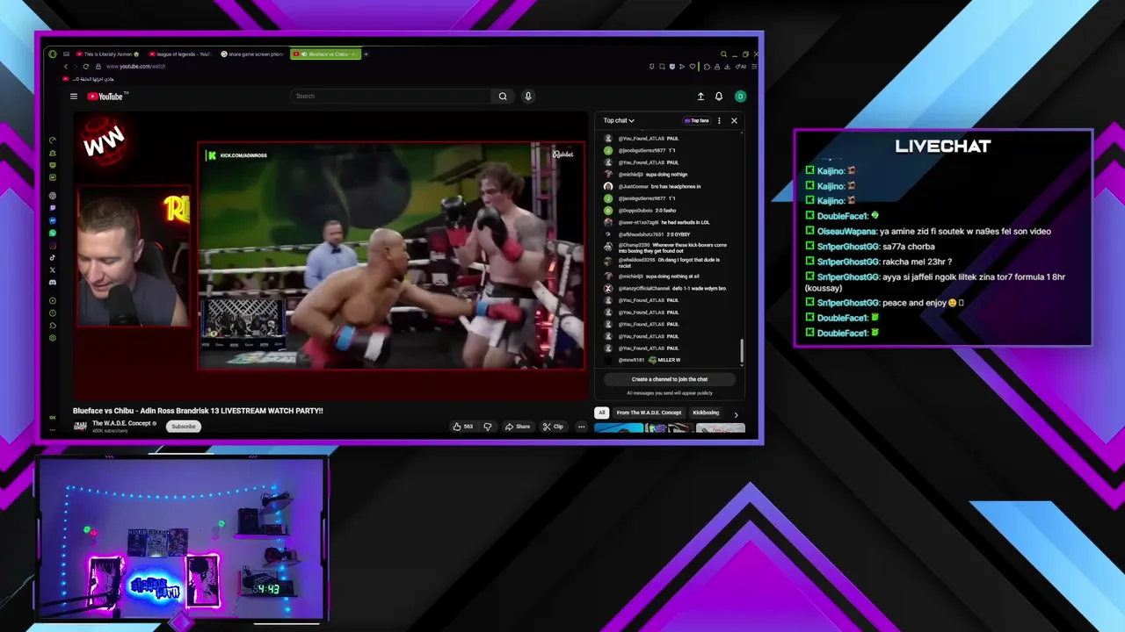Open YouTube notifications bell
Viewport: 1125px width, 632px height.
click(x=719, y=97)
